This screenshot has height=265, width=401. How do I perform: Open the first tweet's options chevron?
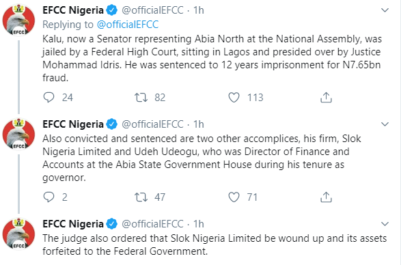click(x=385, y=10)
